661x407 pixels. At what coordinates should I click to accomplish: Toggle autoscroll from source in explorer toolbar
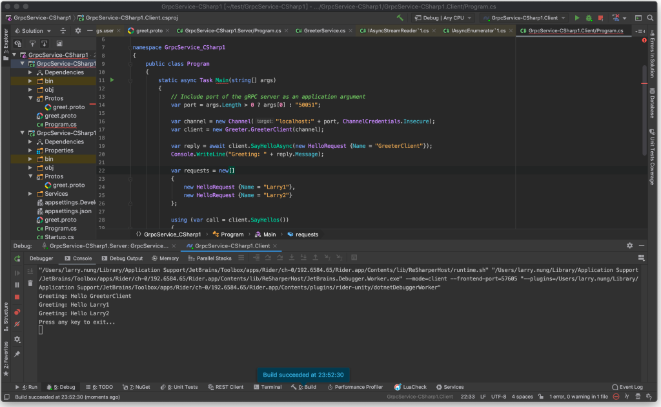[x=45, y=43]
